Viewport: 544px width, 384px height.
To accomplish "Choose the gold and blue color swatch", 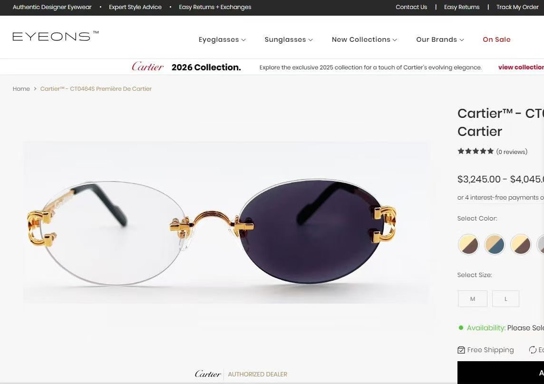I will pos(495,244).
